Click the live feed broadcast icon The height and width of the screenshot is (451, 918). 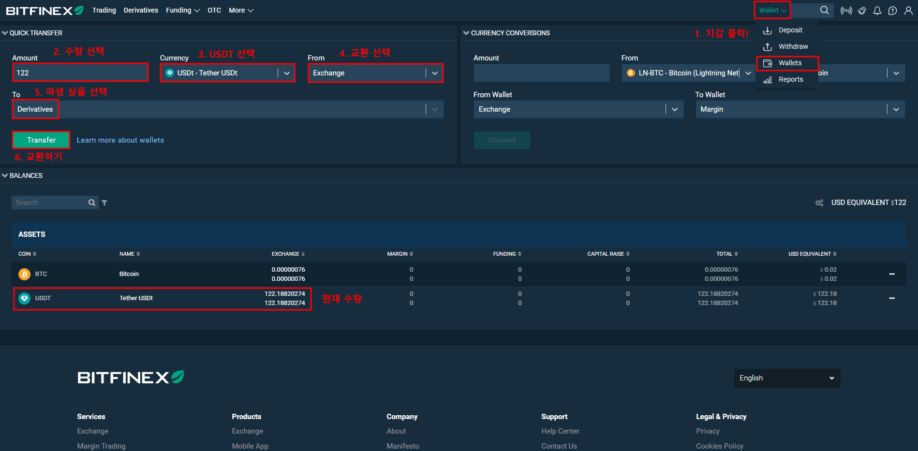point(846,11)
